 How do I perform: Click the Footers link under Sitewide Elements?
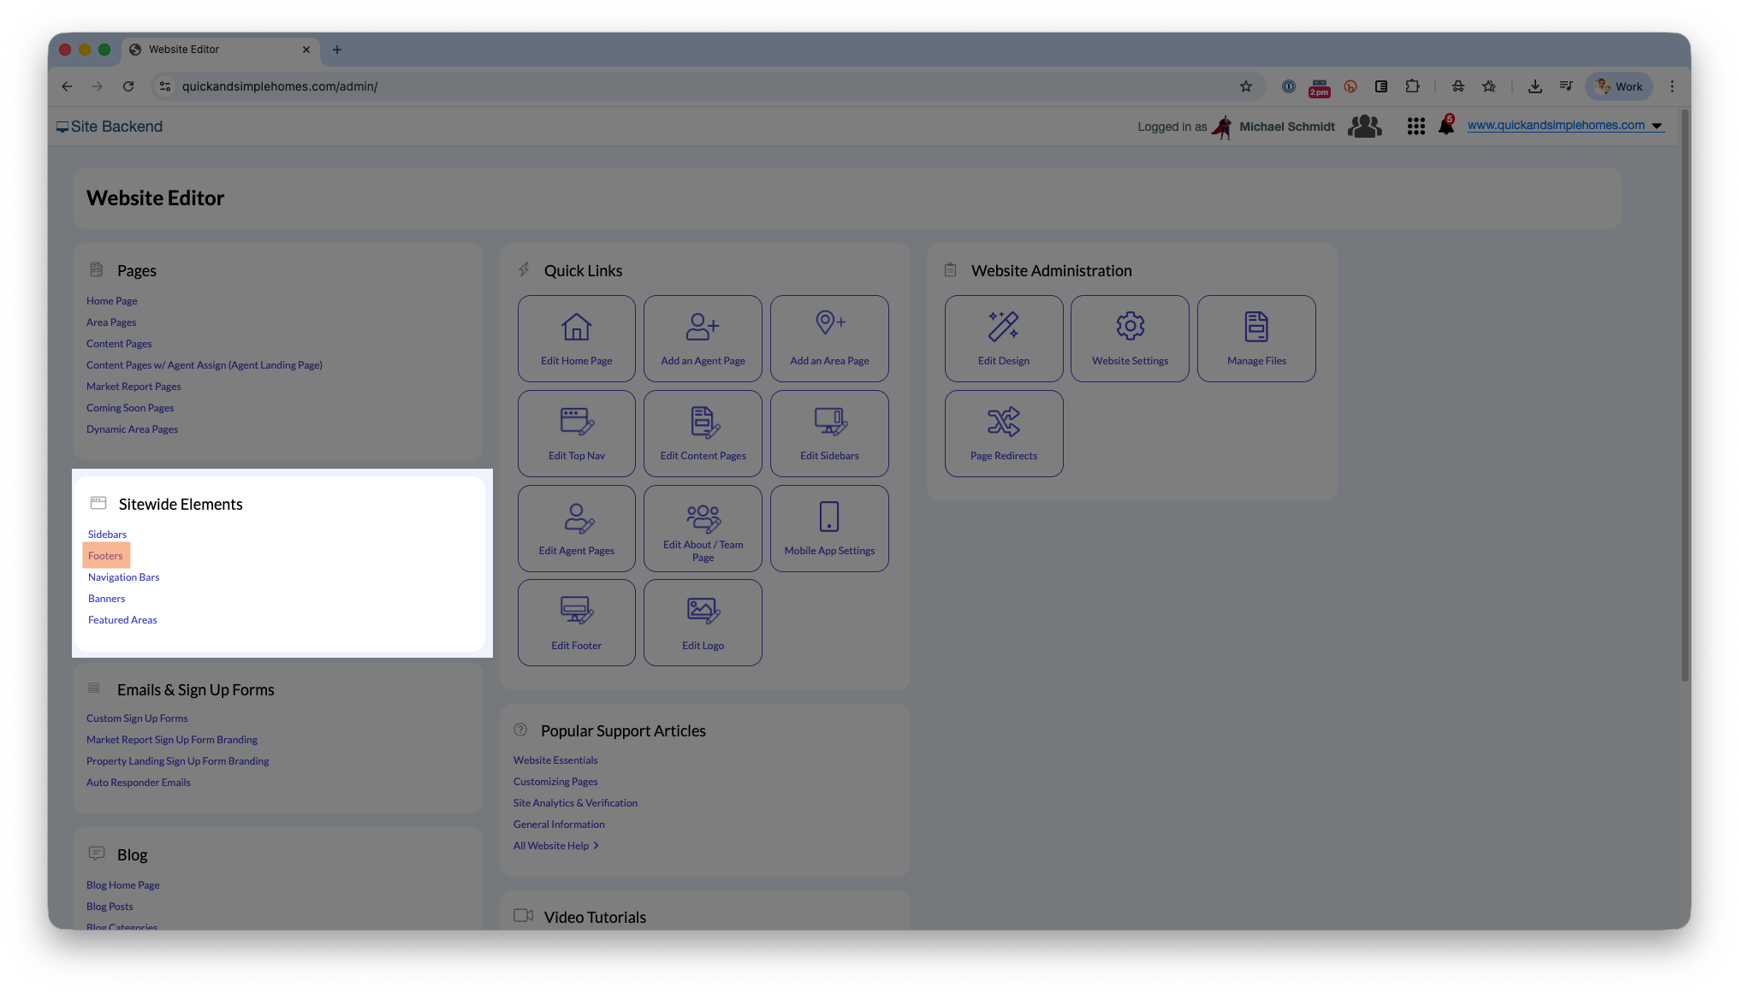[105, 556]
